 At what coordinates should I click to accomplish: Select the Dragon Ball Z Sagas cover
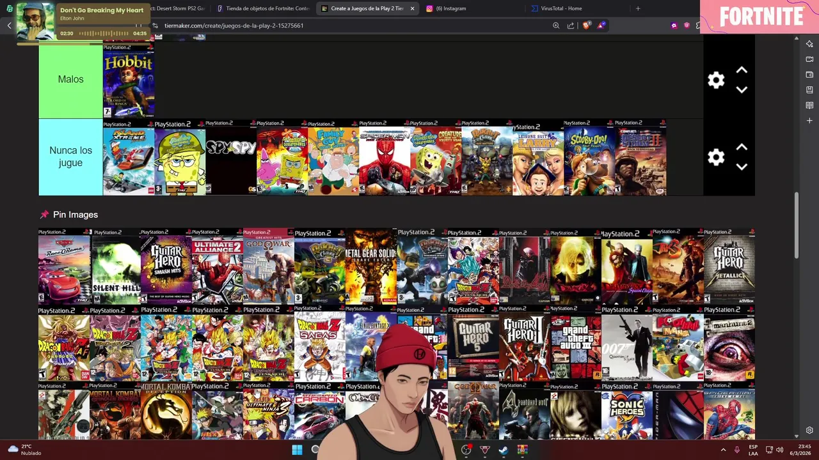[x=320, y=343]
